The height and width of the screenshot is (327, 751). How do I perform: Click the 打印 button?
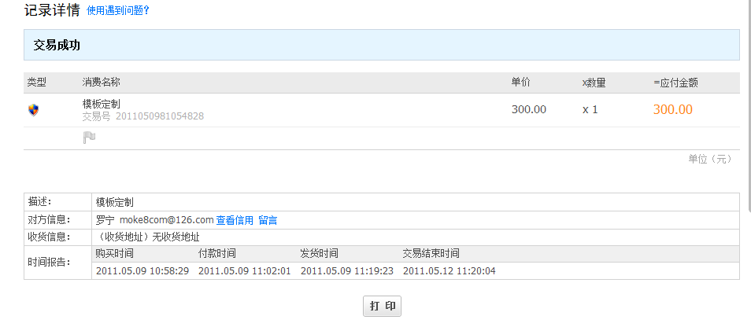(x=382, y=306)
